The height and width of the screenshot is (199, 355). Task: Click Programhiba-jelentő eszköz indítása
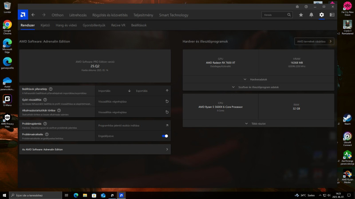[x=133, y=126]
